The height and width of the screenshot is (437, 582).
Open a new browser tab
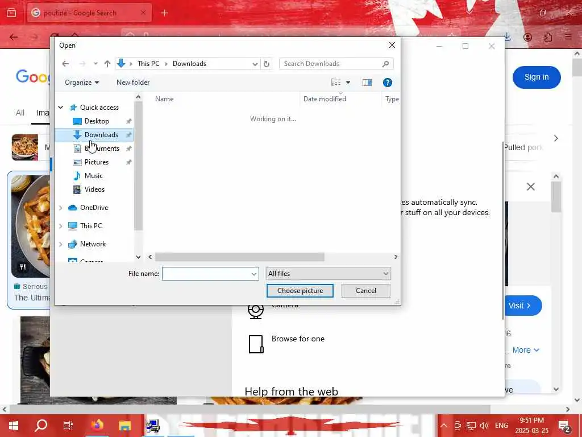point(165,13)
